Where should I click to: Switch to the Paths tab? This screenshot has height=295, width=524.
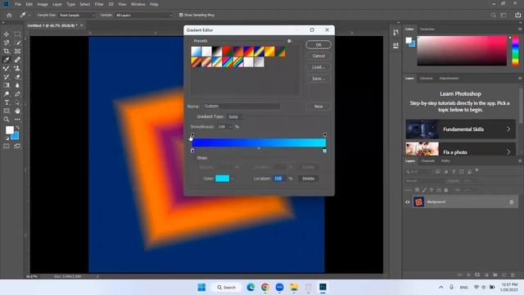[445, 161]
